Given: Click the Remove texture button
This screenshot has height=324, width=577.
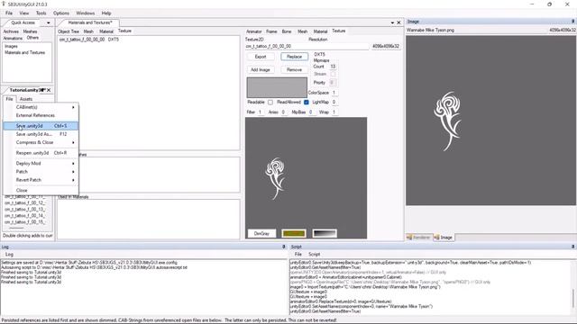Looking at the screenshot, I should [x=295, y=70].
